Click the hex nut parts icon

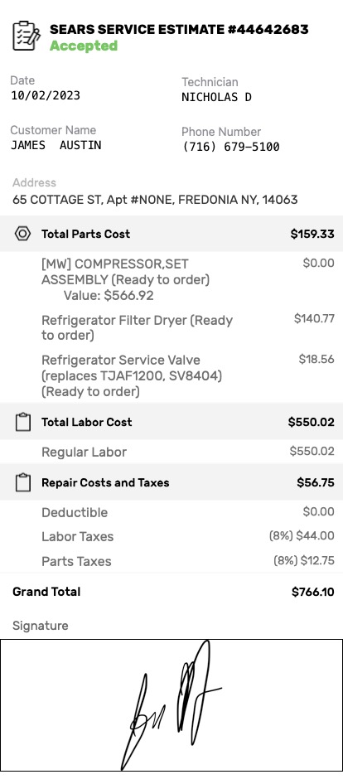[22, 234]
